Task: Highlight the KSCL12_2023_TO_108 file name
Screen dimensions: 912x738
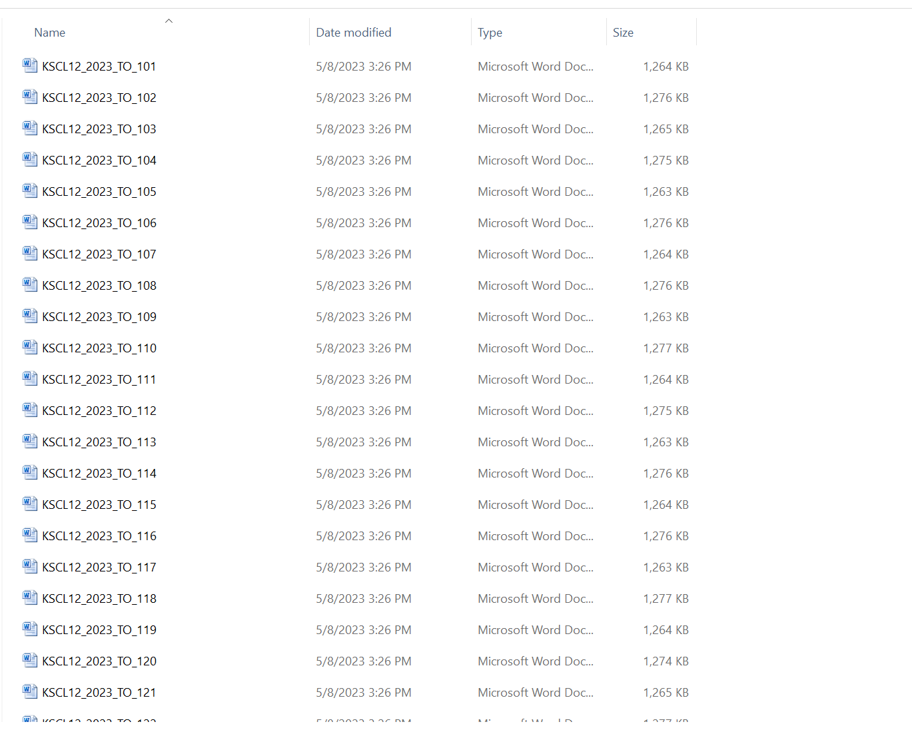Action: click(99, 286)
